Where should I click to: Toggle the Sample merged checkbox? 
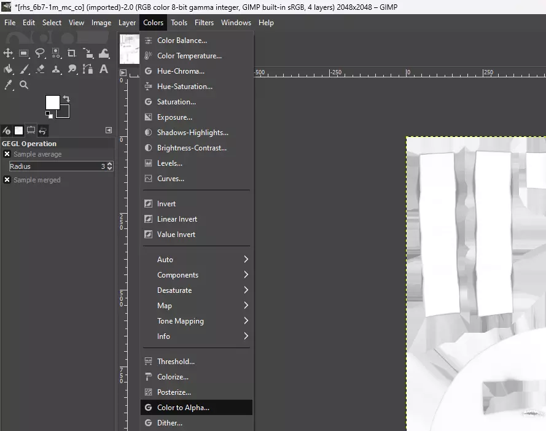pos(7,180)
